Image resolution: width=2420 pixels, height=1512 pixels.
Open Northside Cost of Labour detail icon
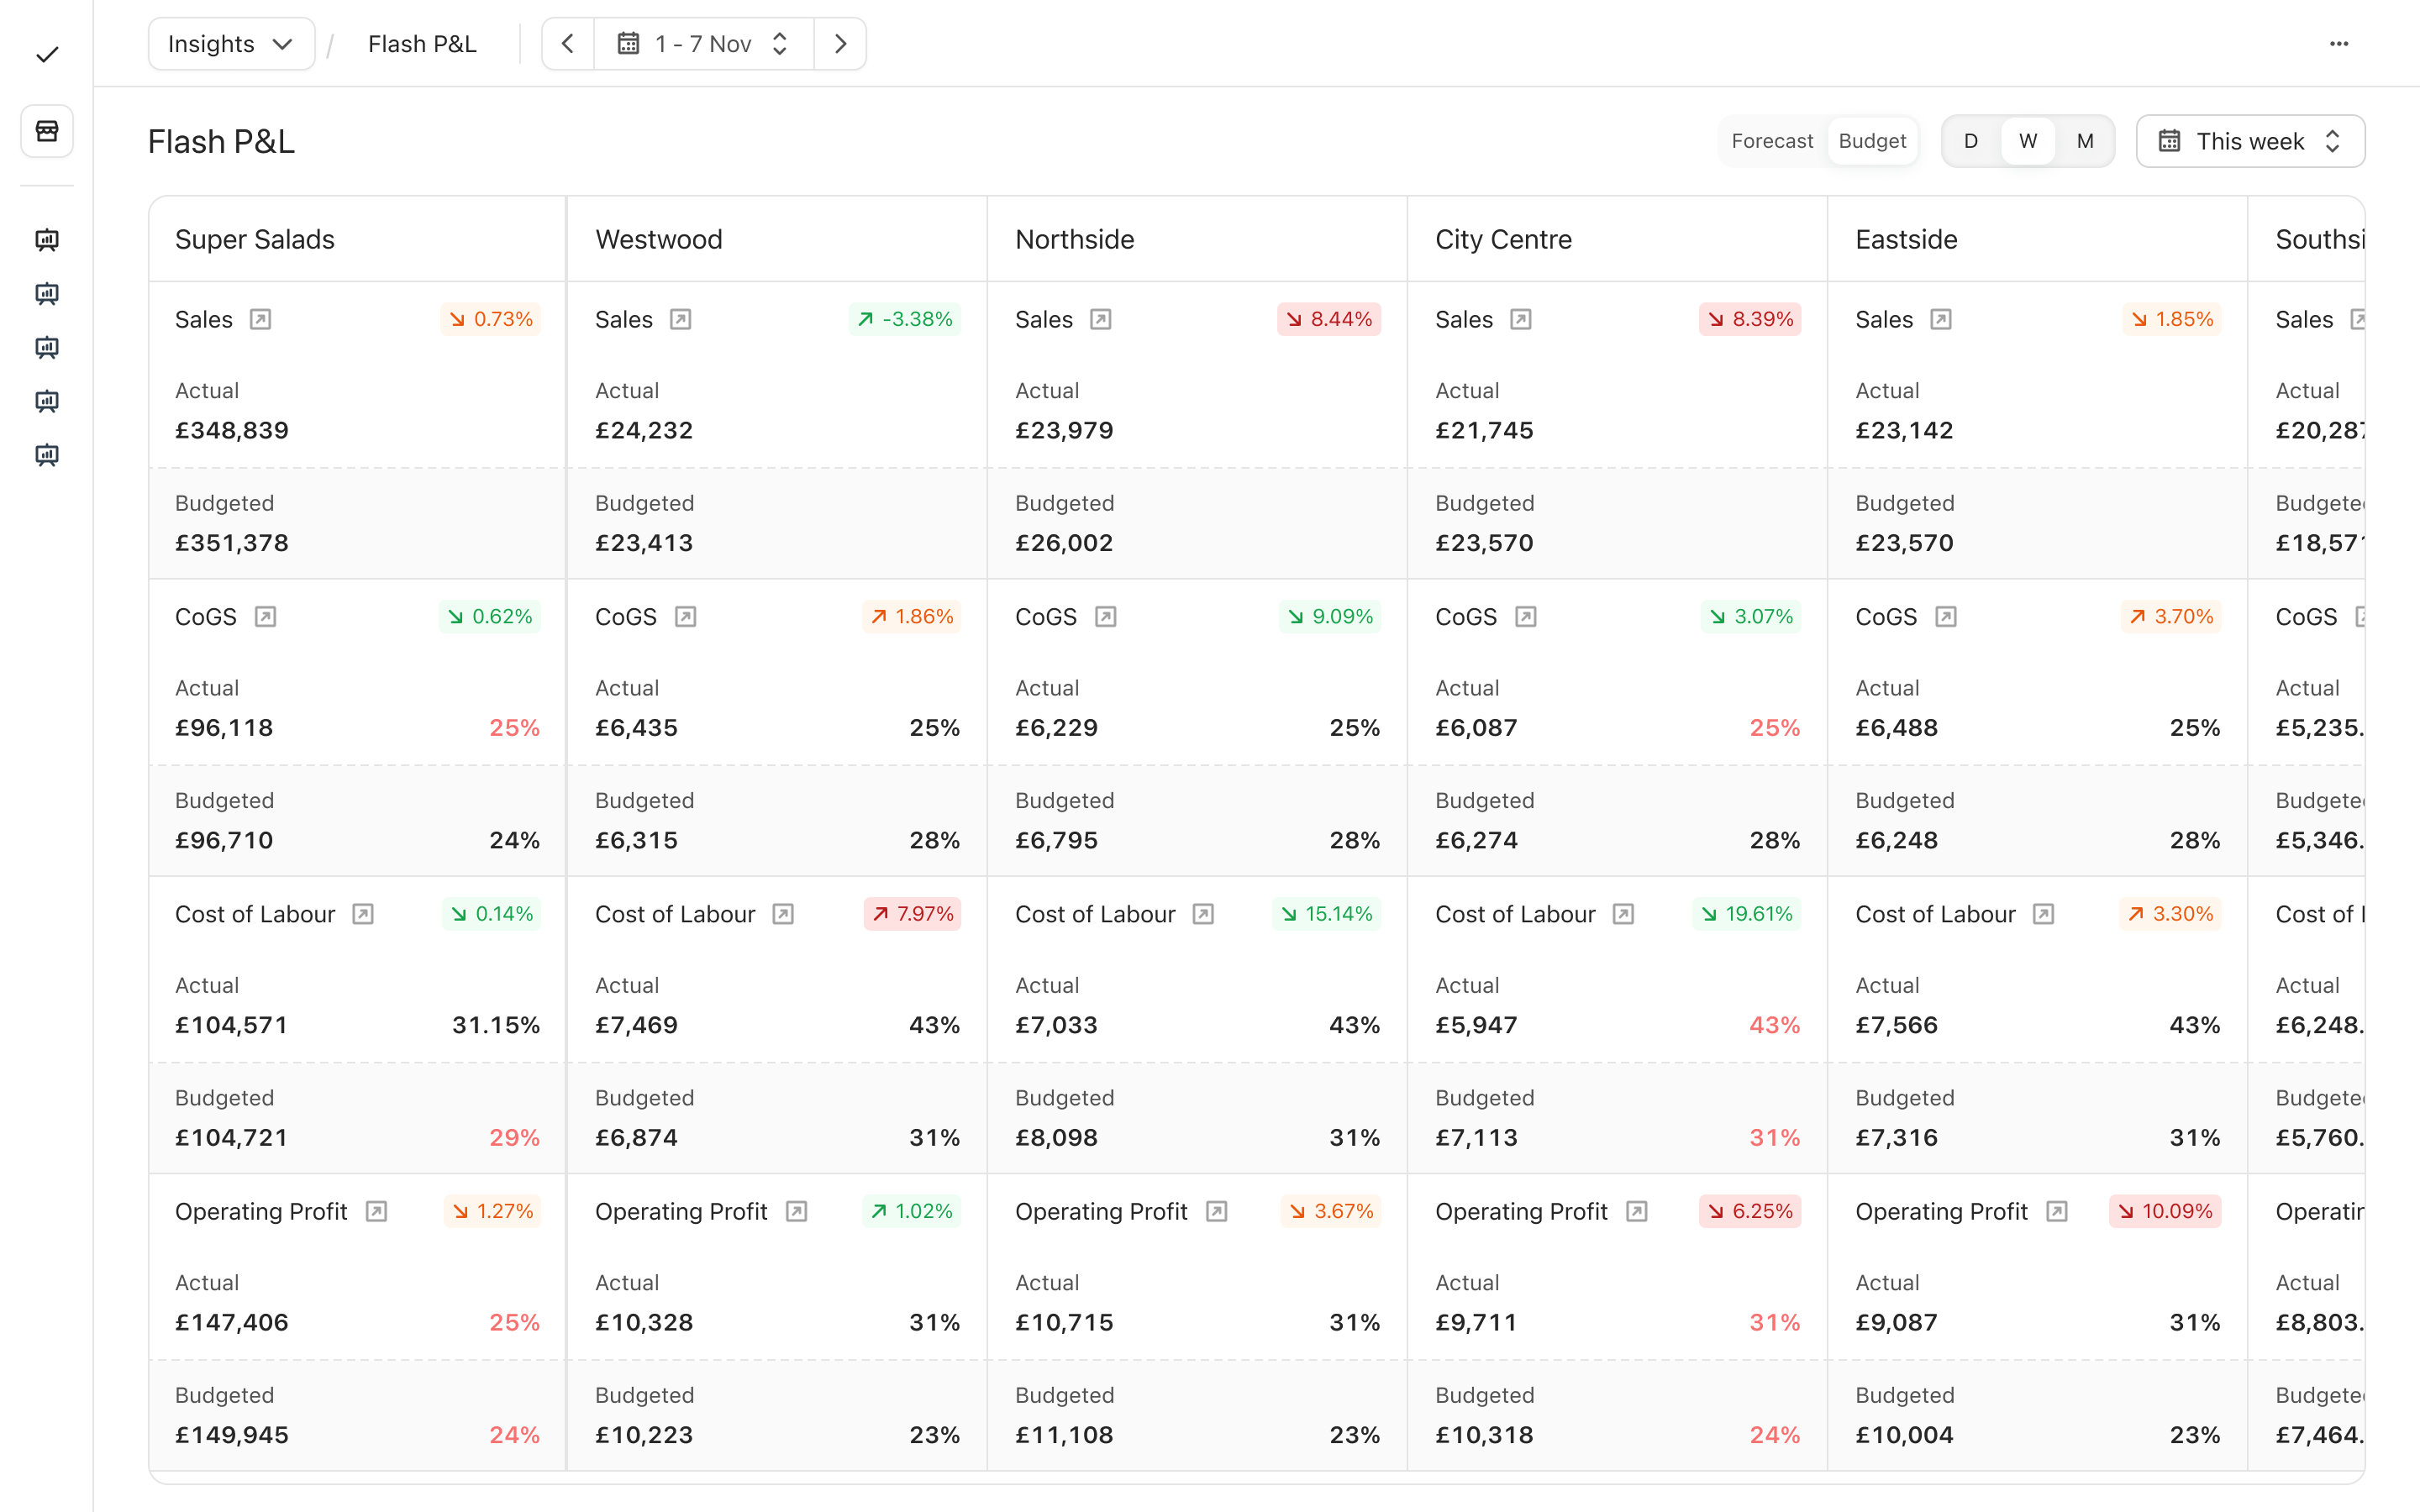(x=1203, y=914)
